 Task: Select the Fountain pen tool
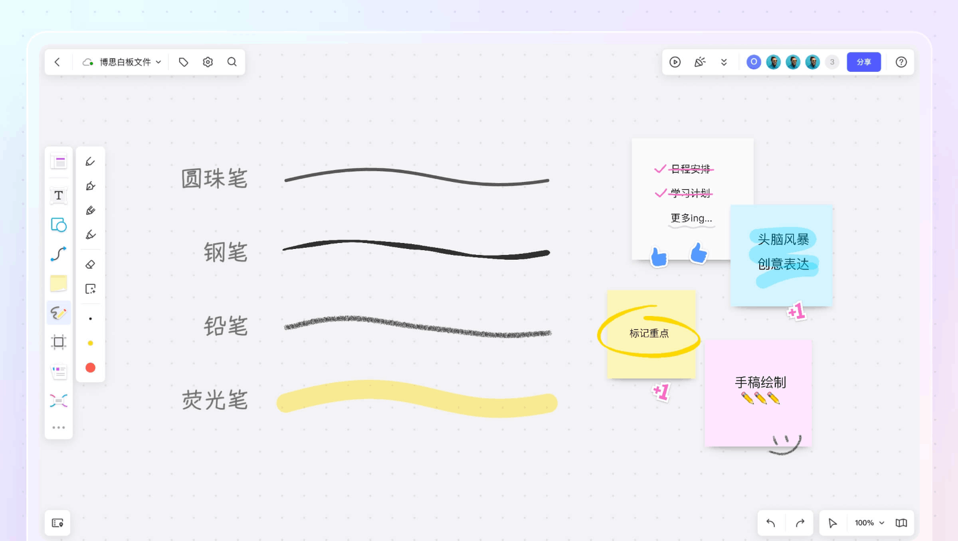tap(90, 186)
